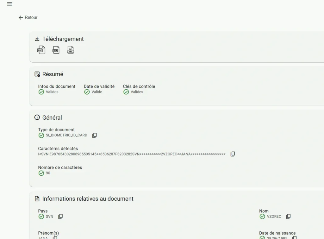Click the Résumé section icon
The width and height of the screenshot is (324, 239).
pos(37,74)
